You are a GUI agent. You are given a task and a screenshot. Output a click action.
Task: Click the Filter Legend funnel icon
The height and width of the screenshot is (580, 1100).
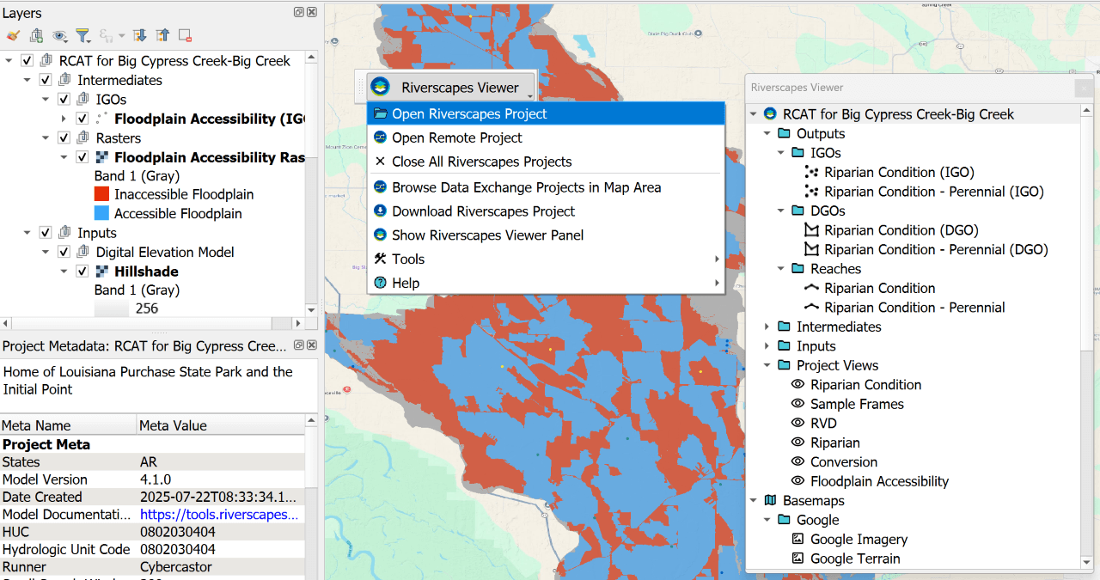tap(82, 35)
